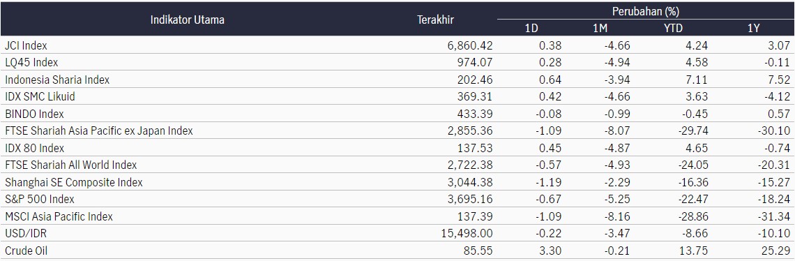The width and height of the screenshot is (795, 261).
Task: Select the JCI Index row label
Action: [x=26, y=45]
